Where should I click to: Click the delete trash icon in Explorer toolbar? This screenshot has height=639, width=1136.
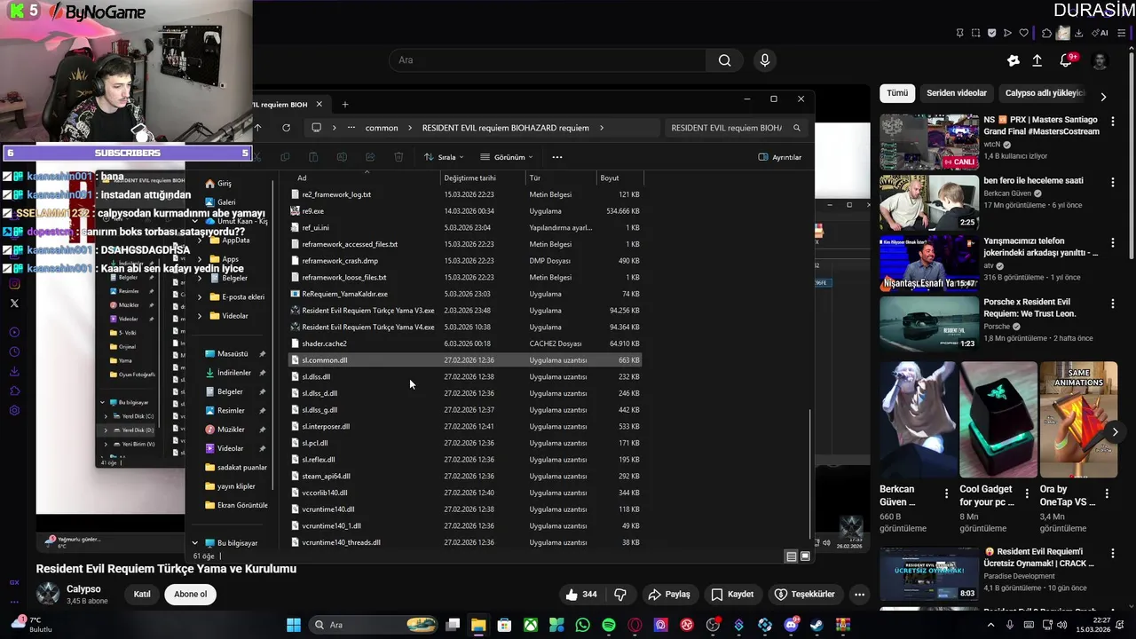click(398, 157)
